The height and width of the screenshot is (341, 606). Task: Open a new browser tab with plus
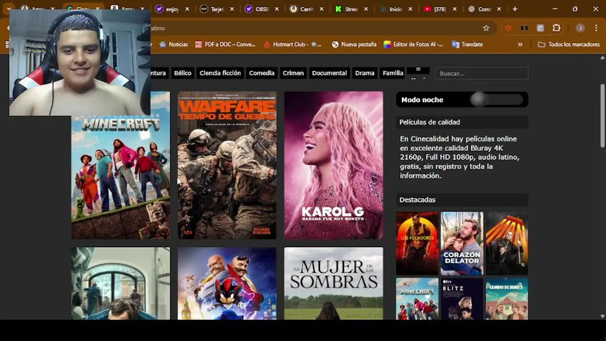click(515, 9)
